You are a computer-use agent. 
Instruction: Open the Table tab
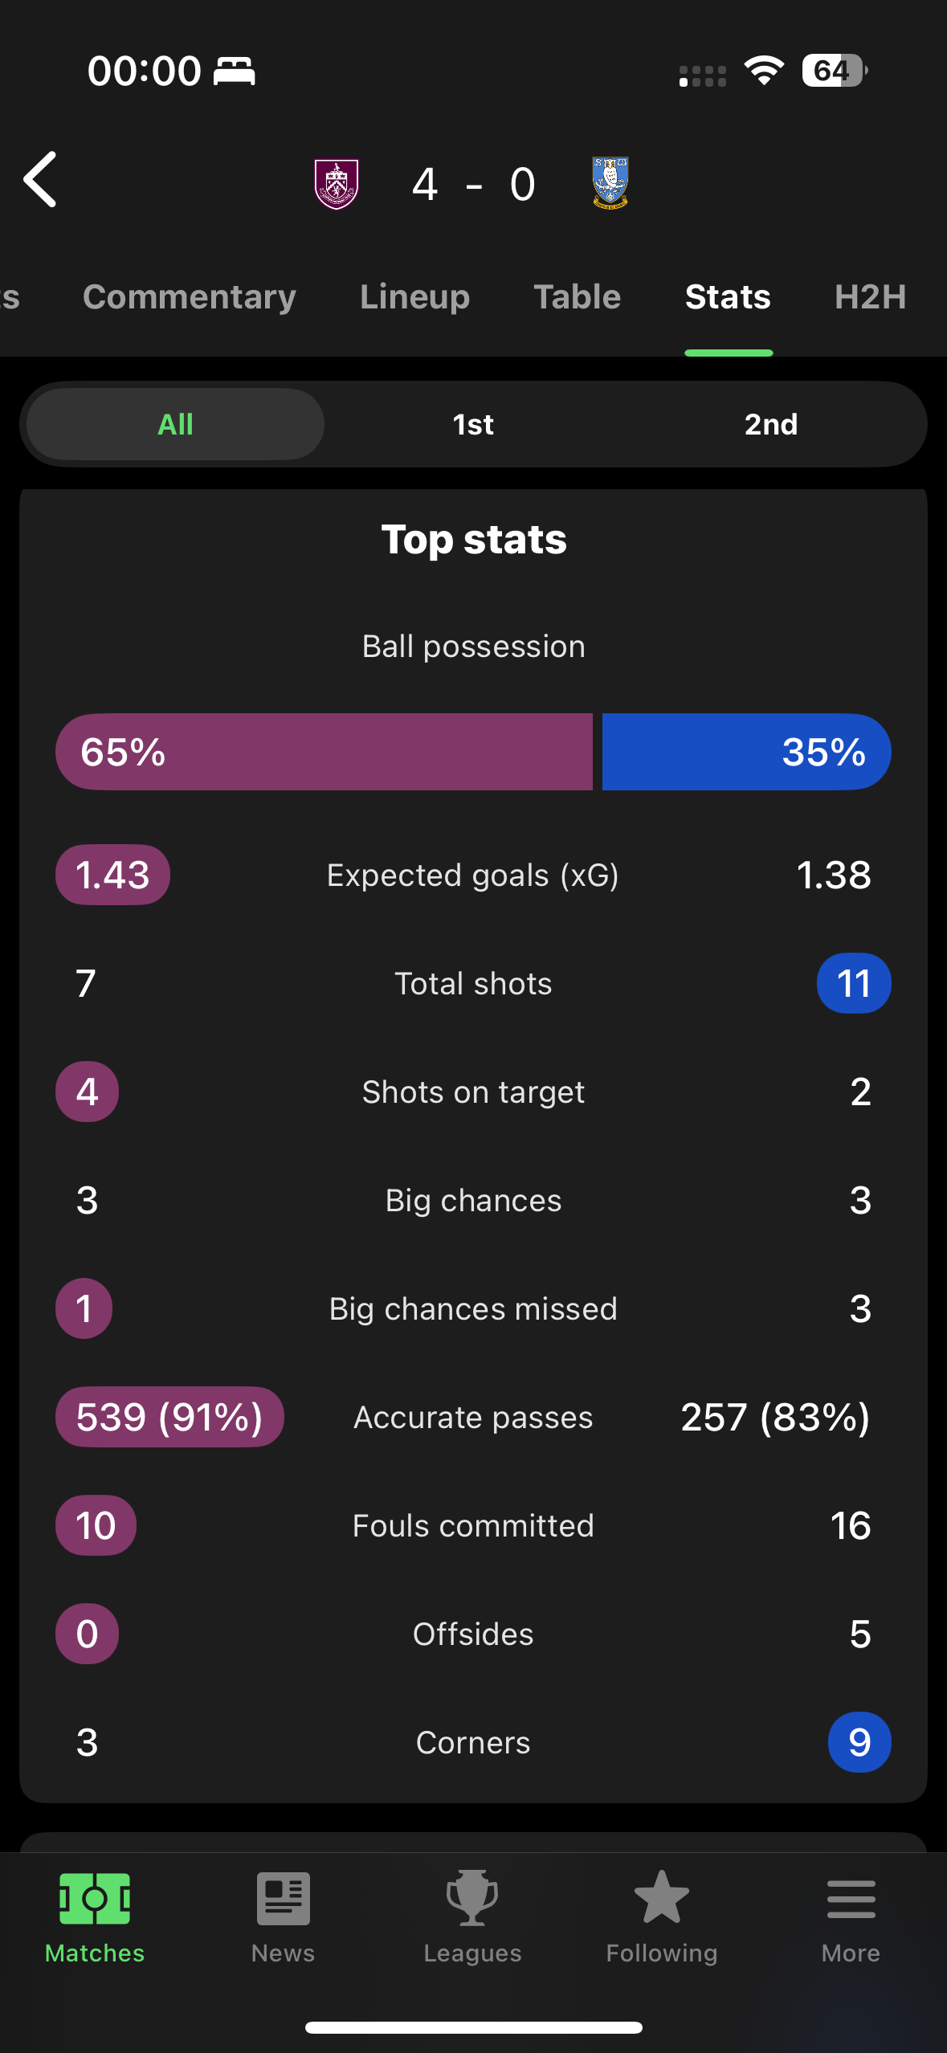pos(578,297)
